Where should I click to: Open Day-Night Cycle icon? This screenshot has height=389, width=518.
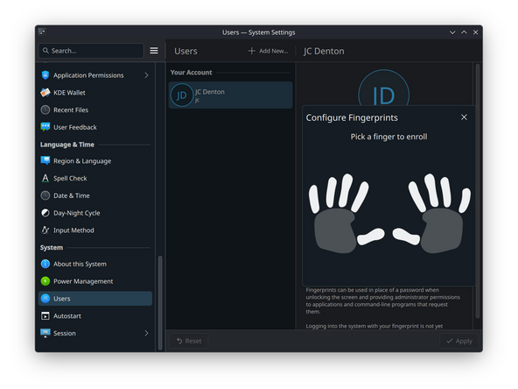point(45,213)
